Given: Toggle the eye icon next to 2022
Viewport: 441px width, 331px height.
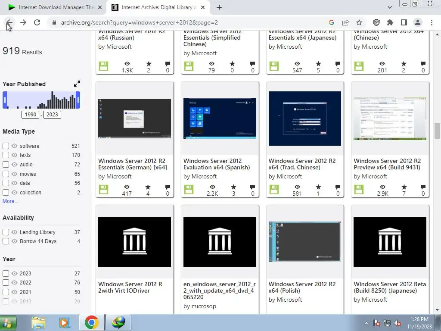Looking at the screenshot, I should point(14,283).
